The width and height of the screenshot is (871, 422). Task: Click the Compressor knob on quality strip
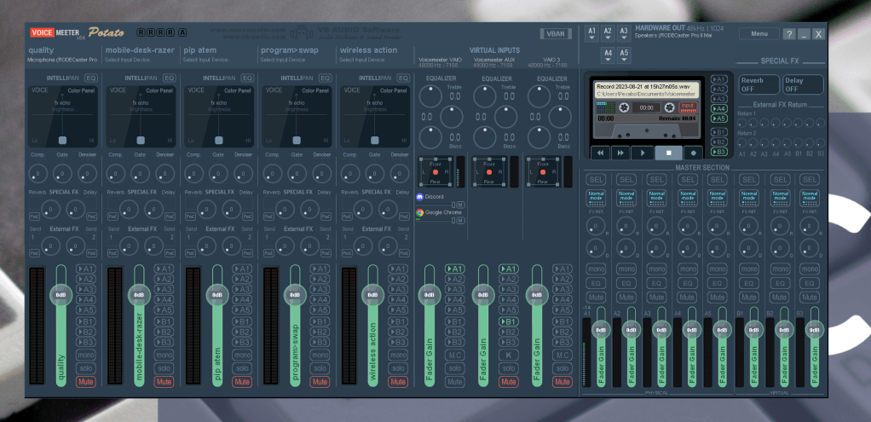click(x=37, y=173)
